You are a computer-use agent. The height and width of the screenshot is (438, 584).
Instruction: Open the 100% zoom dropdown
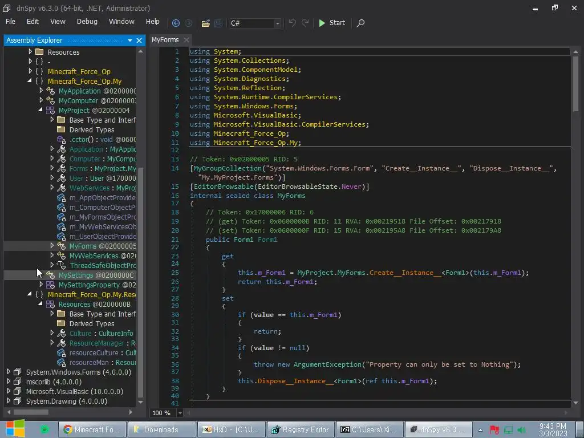(x=180, y=413)
